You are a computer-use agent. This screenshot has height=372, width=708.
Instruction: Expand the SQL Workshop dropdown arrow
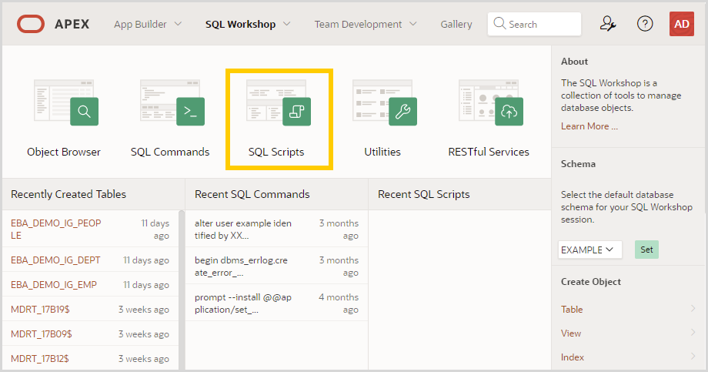pos(287,24)
